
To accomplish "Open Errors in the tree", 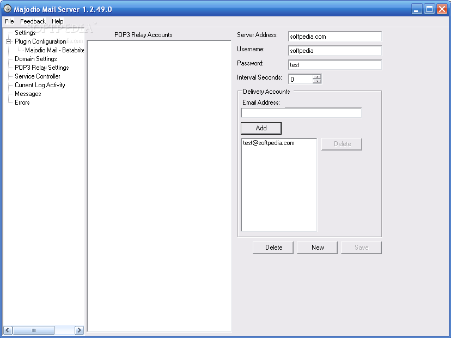I will pyautogui.click(x=22, y=102).
